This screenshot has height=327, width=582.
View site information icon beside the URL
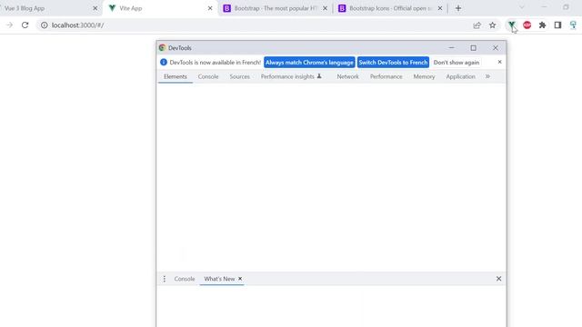45,25
